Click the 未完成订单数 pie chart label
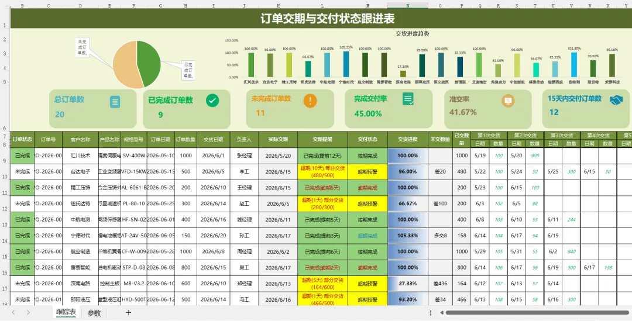Viewport: 632px width, 321px height. tap(83, 47)
